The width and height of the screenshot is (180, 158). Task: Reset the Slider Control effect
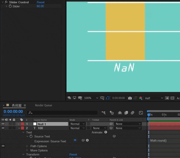pos(40,2)
